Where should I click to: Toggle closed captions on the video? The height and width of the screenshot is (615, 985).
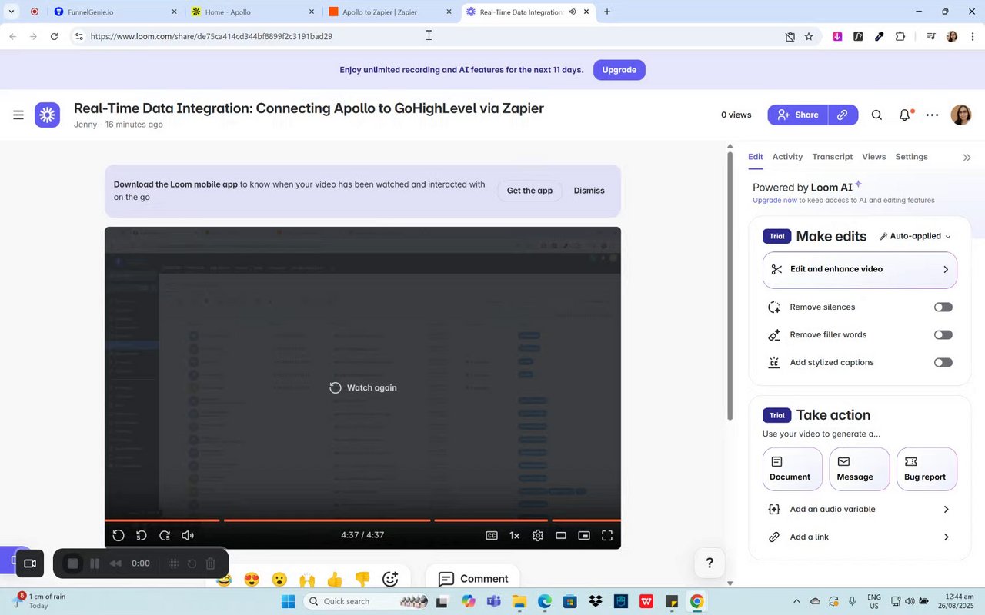492,535
